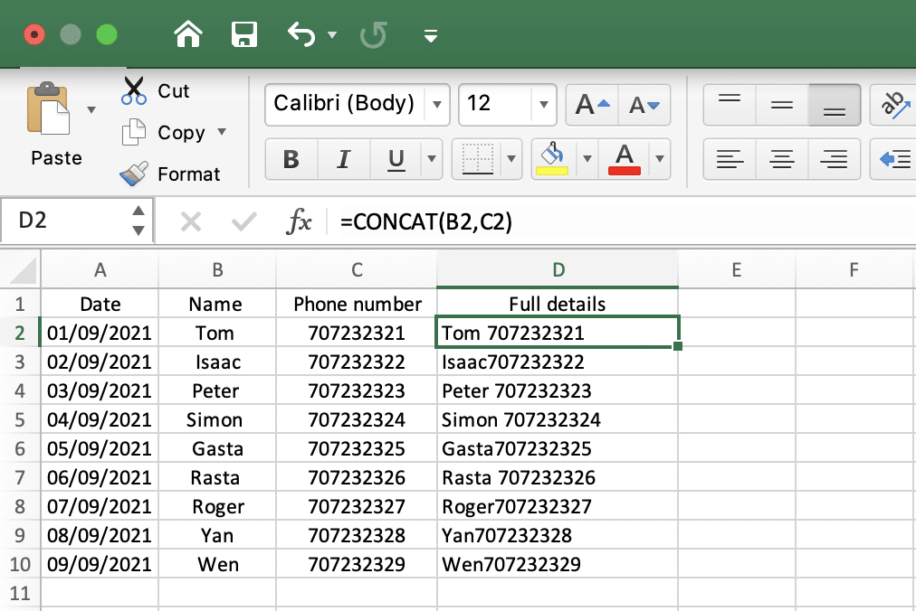
Task: Apply red font color
Action: [625, 159]
